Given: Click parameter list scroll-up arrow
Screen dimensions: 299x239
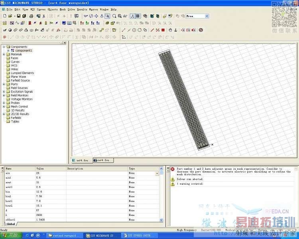Looking at the screenshot, I should pyautogui.click(x=161, y=168).
